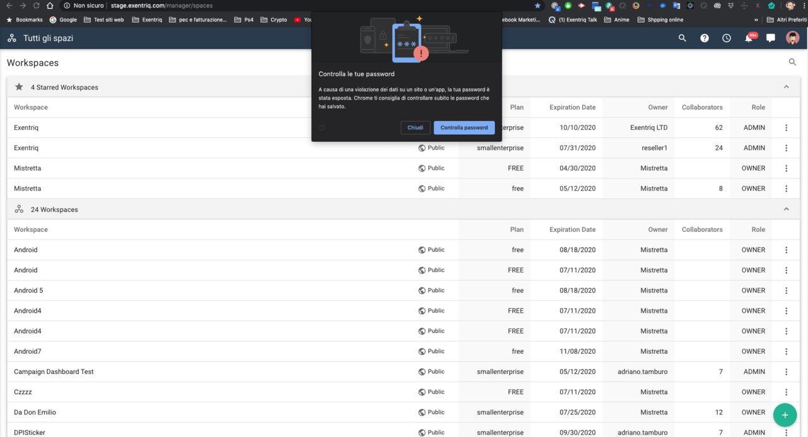Open the notifications bell with 99+ badge

[x=749, y=38]
